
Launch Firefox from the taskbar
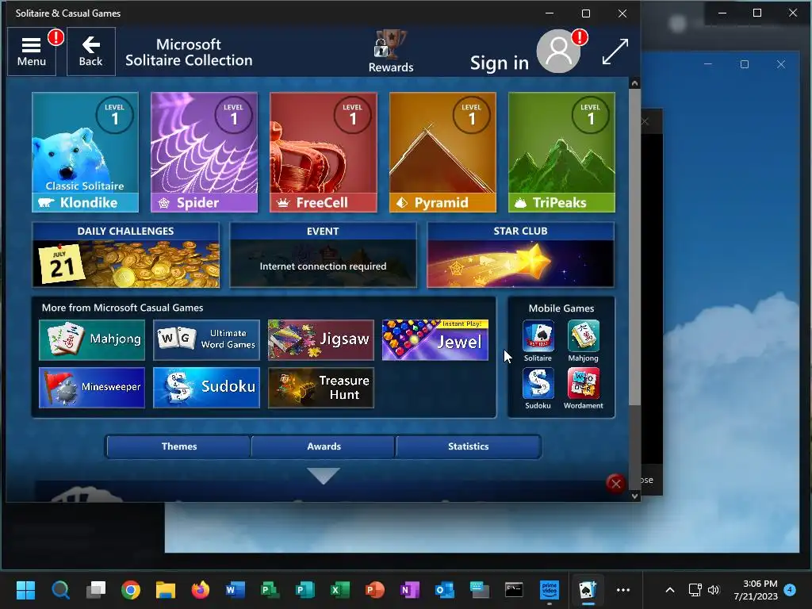(x=201, y=590)
